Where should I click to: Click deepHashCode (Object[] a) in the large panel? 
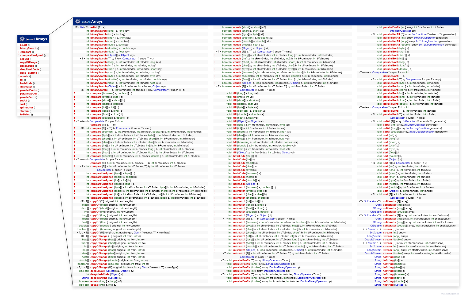[x=107, y=274]
